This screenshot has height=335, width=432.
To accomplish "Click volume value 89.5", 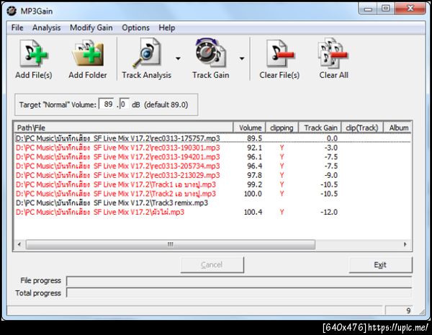I will pyautogui.click(x=255, y=138).
